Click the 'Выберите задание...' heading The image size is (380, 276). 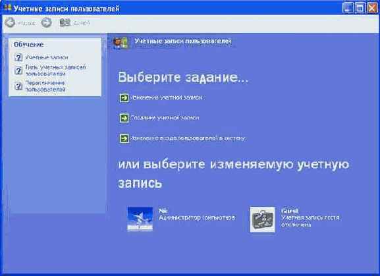click(x=183, y=77)
